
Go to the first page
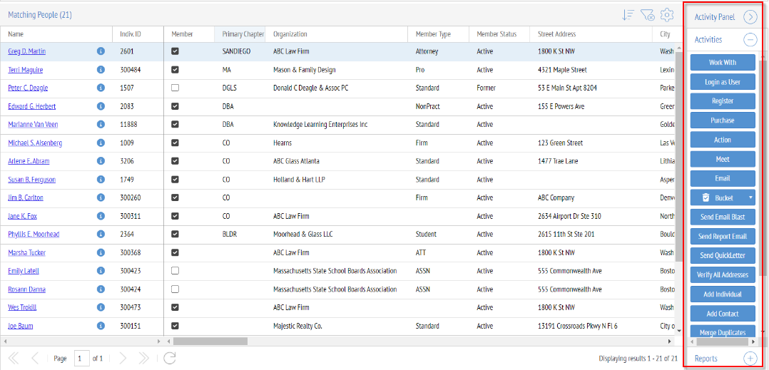(14, 359)
